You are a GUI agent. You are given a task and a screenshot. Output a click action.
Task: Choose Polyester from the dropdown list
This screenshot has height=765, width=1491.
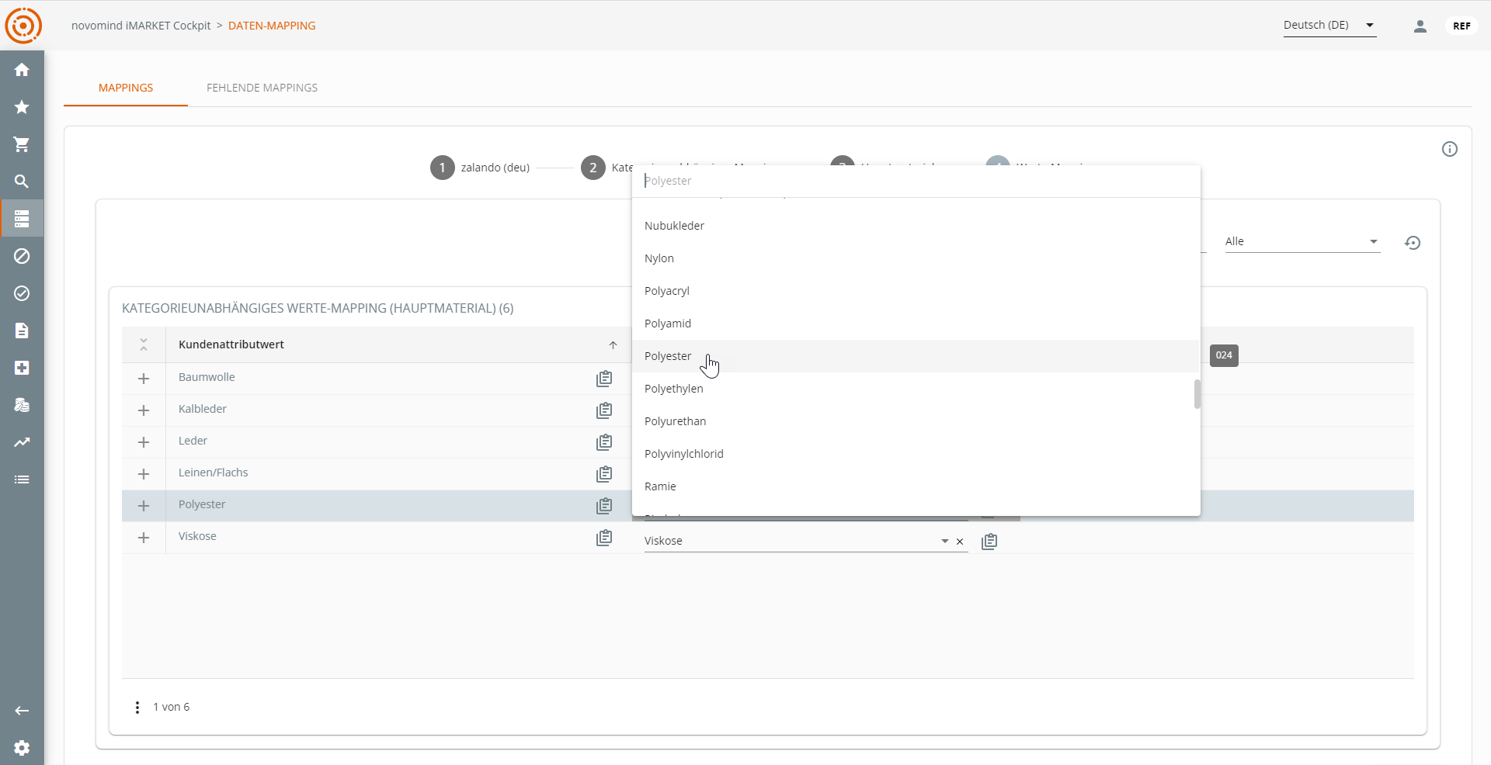916,356
